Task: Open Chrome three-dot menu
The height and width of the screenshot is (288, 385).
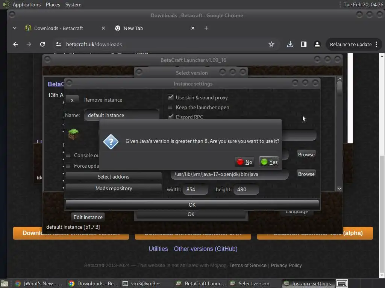Action: point(377,44)
